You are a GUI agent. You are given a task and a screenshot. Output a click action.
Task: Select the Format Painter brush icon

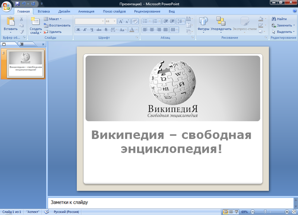click(x=21, y=32)
